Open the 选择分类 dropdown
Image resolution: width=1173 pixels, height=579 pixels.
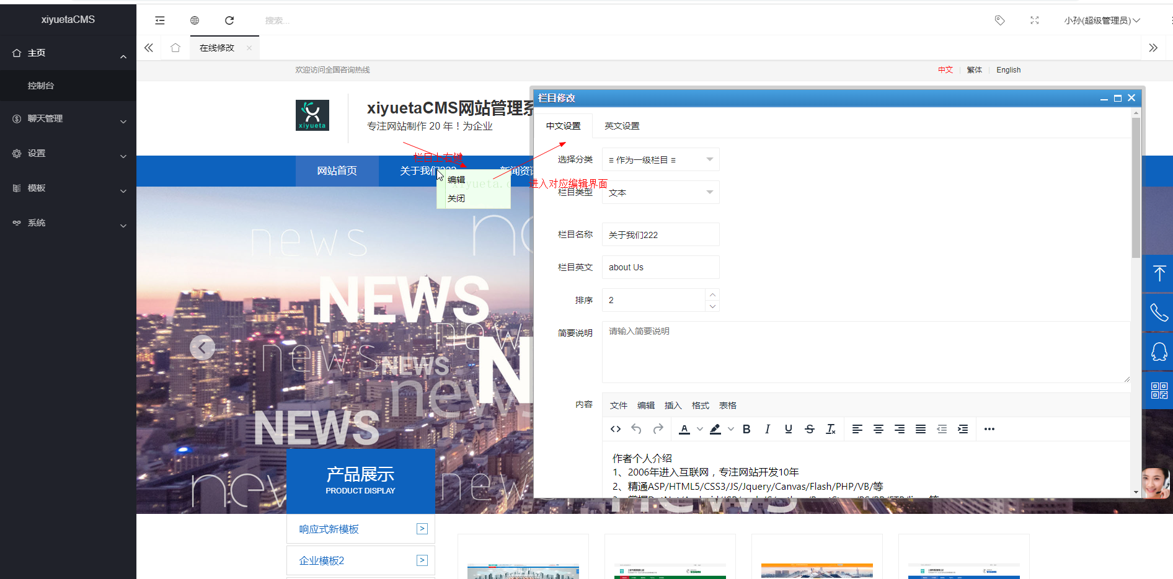(x=661, y=160)
